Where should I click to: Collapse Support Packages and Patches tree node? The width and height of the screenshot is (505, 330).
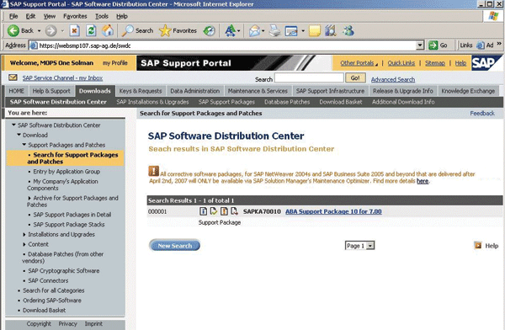tap(24, 145)
